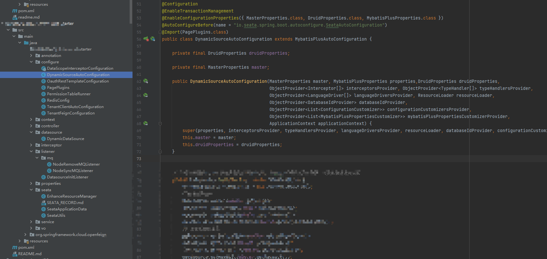The width and height of the screenshot is (547, 259).
Task: Expand the context package
Action: 31,120
